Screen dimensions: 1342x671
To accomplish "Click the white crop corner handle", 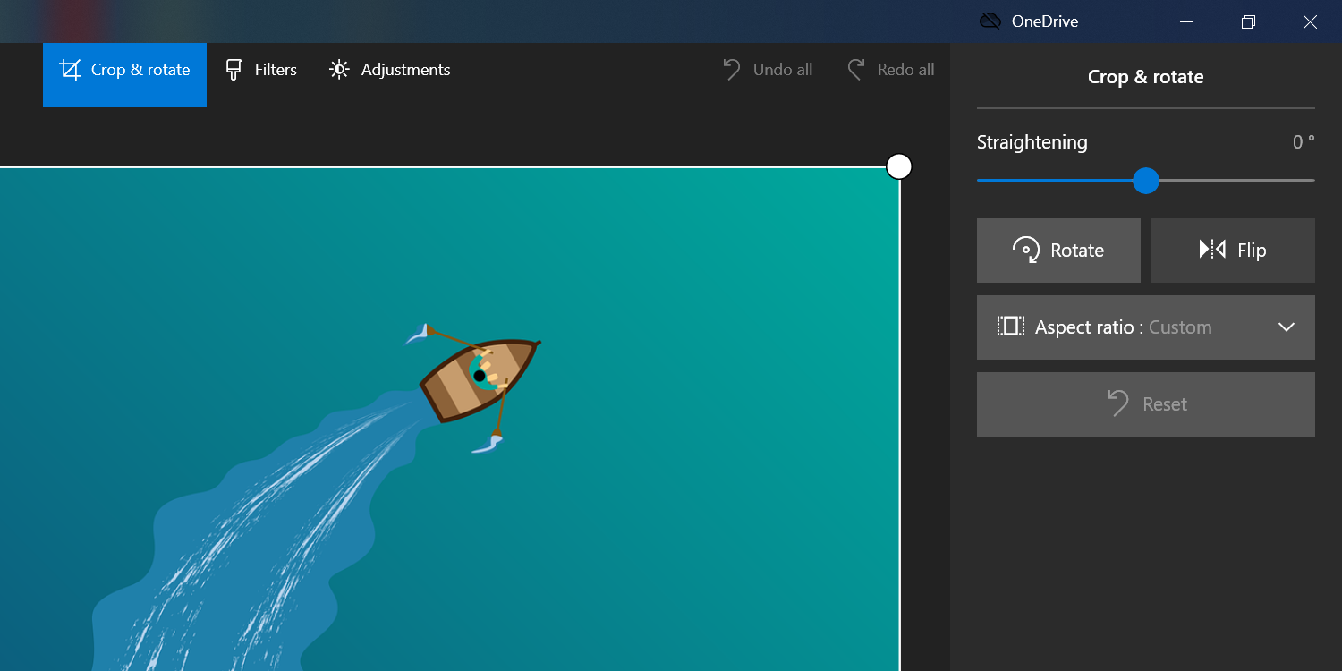I will [899, 166].
